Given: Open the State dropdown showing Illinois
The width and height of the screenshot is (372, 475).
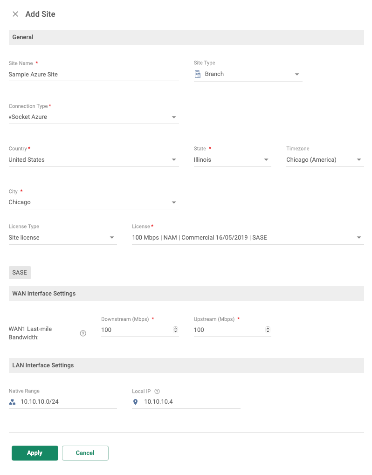Looking at the screenshot, I should click(266, 159).
